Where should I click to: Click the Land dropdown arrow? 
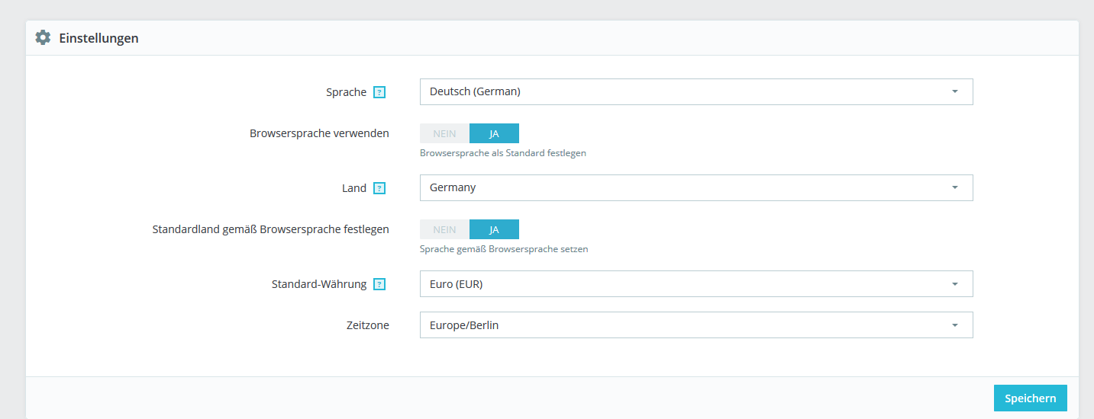[954, 187]
